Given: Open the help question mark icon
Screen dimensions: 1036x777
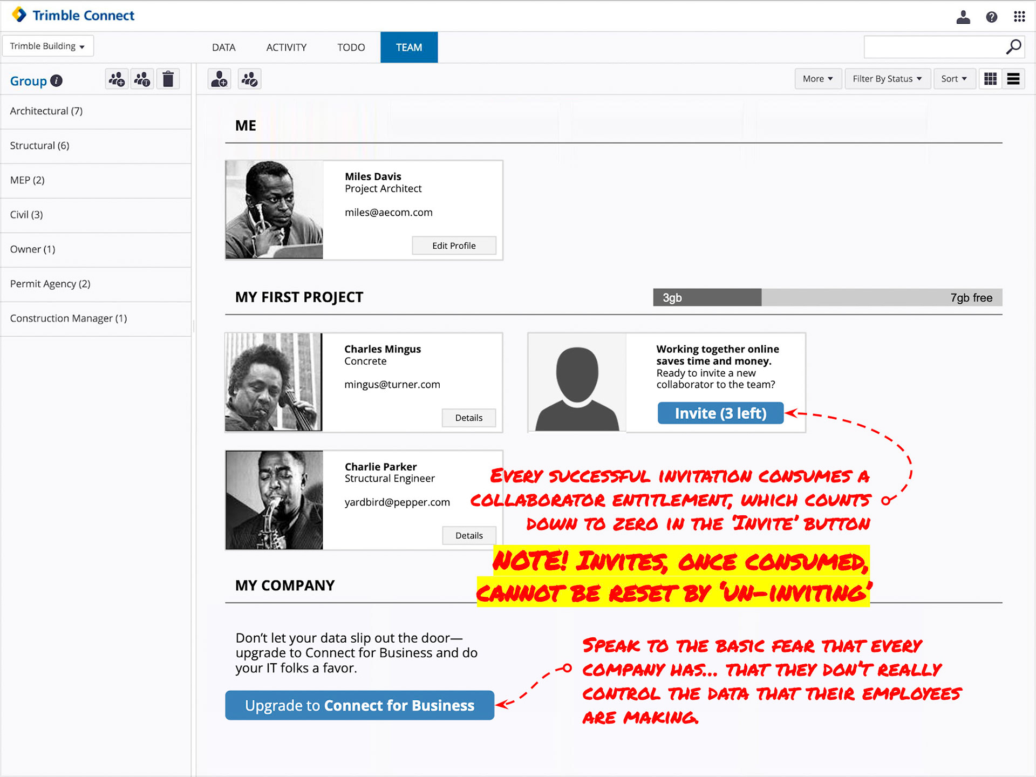Looking at the screenshot, I should point(991,17).
